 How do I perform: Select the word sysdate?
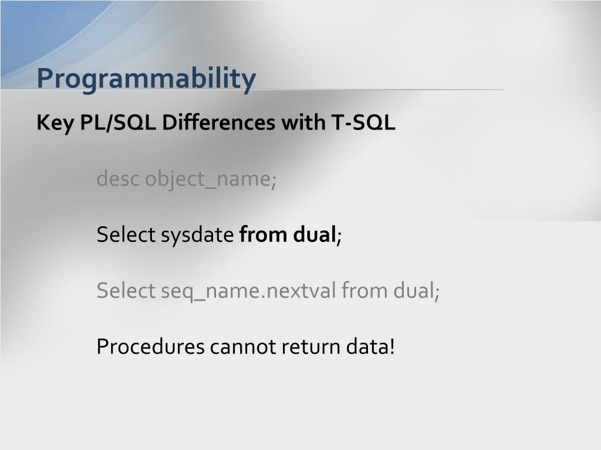(x=197, y=235)
